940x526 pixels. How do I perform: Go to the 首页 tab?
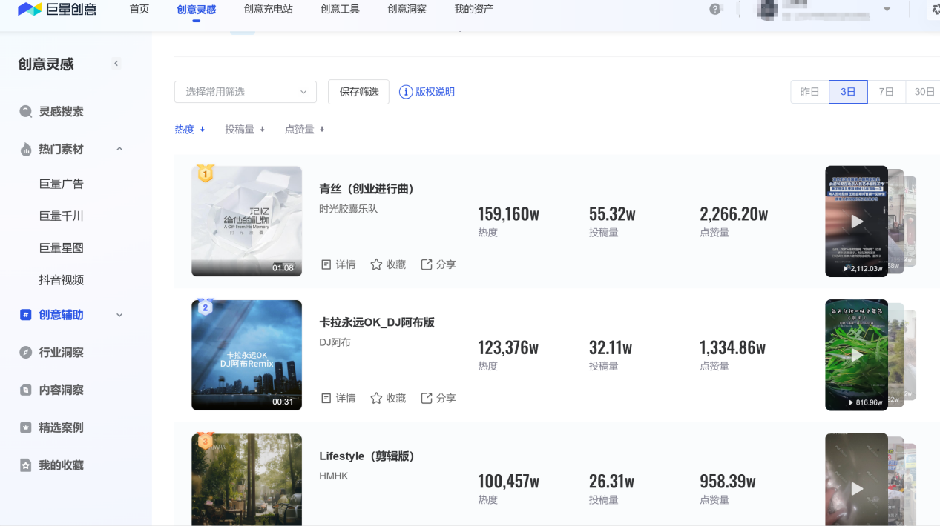(x=139, y=9)
